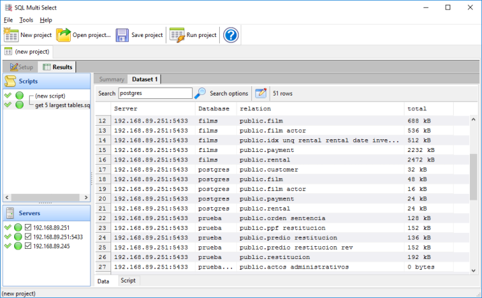Click into the Search text field containing 'postgres'
482x298 pixels.
click(155, 94)
